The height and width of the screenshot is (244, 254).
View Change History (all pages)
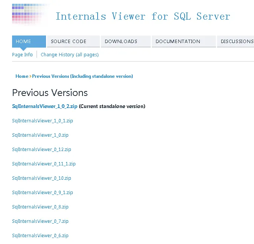(x=70, y=55)
